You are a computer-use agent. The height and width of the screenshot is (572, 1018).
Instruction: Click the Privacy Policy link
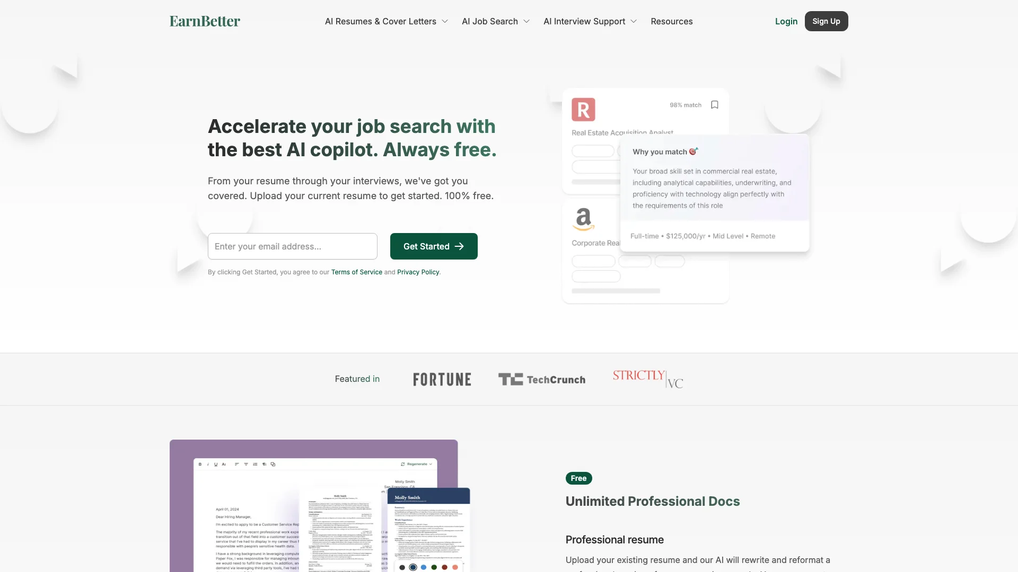coord(417,272)
